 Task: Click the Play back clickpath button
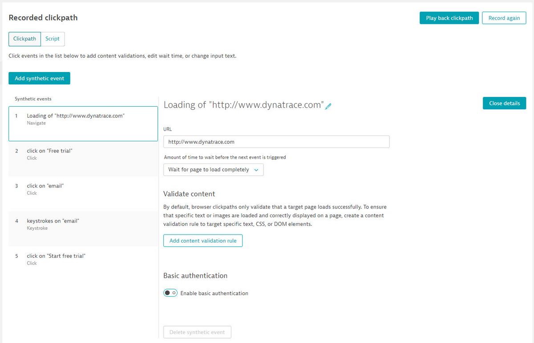(x=449, y=18)
